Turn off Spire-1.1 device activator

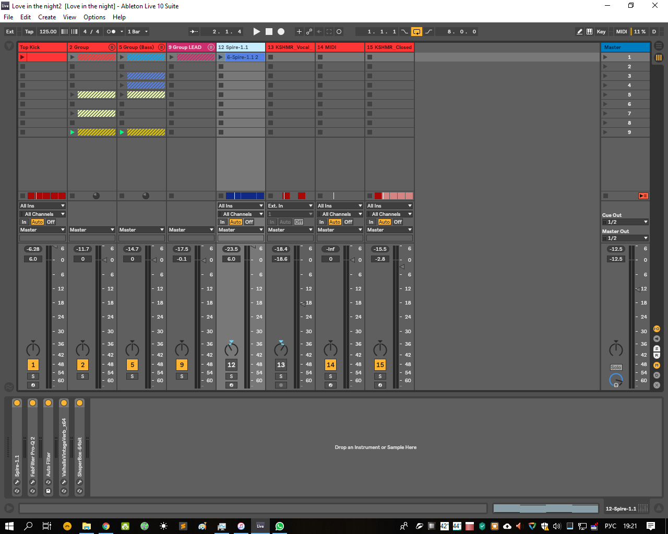coord(17,403)
